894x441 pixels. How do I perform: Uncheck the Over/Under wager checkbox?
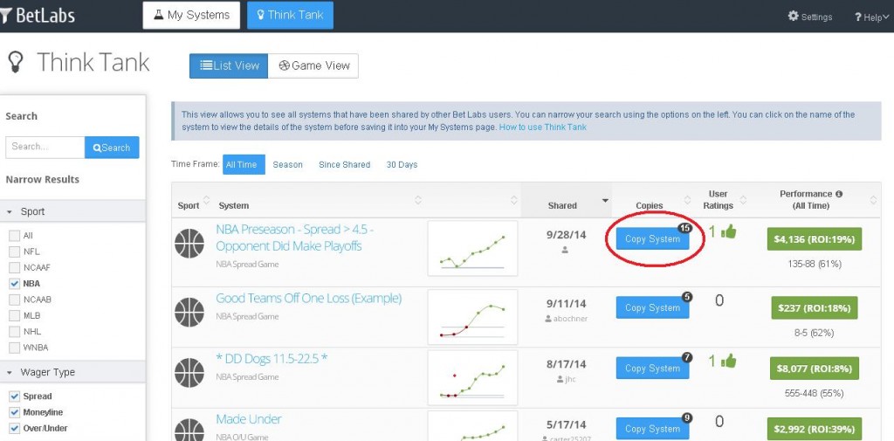pos(14,429)
